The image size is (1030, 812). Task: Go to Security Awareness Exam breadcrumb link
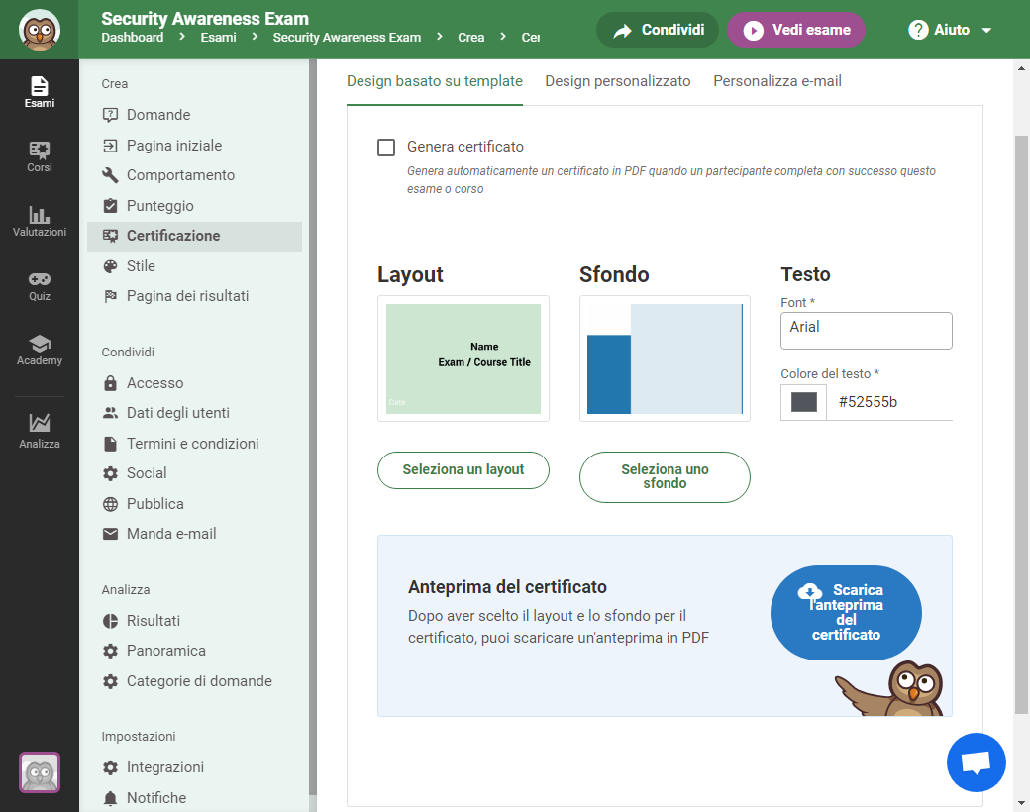[x=347, y=38]
